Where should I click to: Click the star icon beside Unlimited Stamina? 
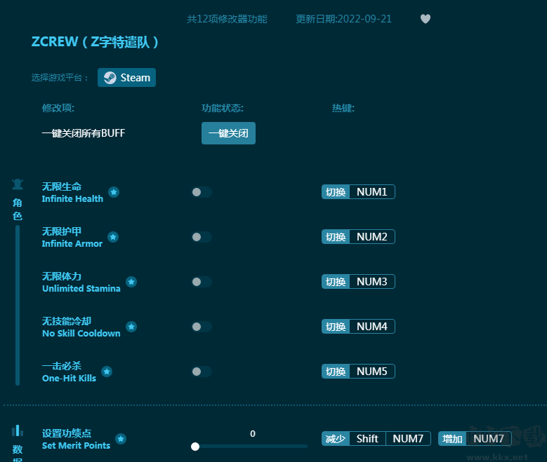pyautogui.click(x=131, y=282)
